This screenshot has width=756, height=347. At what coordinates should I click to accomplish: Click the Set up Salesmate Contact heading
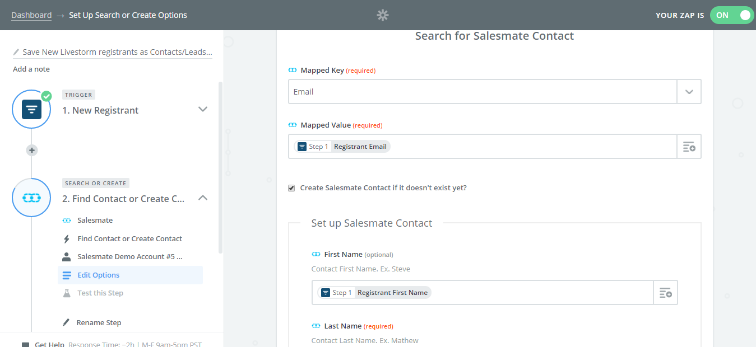[x=372, y=223]
